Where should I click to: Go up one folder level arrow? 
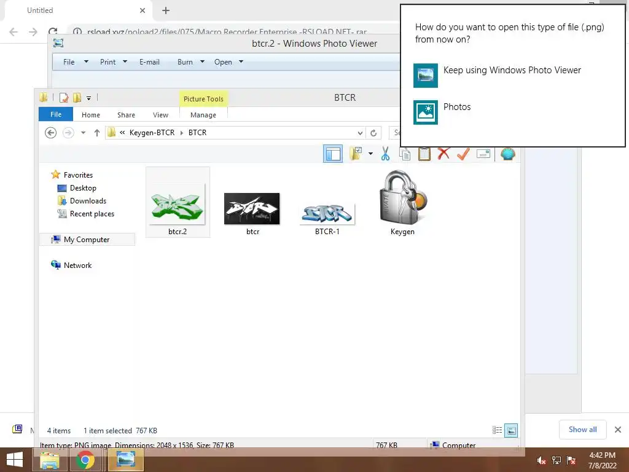point(96,133)
